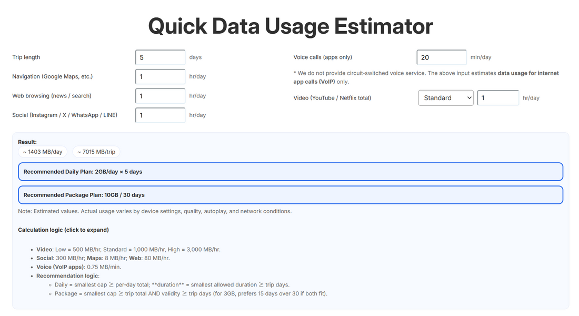
Task: Click the Voice calls minutes input
Action: click(x=442, y=57)
